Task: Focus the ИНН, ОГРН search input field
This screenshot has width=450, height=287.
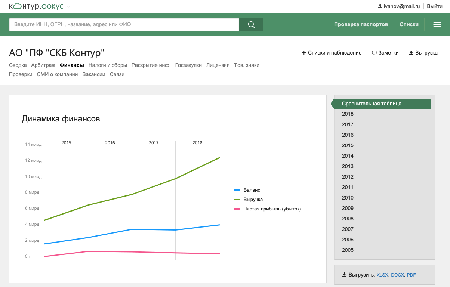Action: [124, 24]
